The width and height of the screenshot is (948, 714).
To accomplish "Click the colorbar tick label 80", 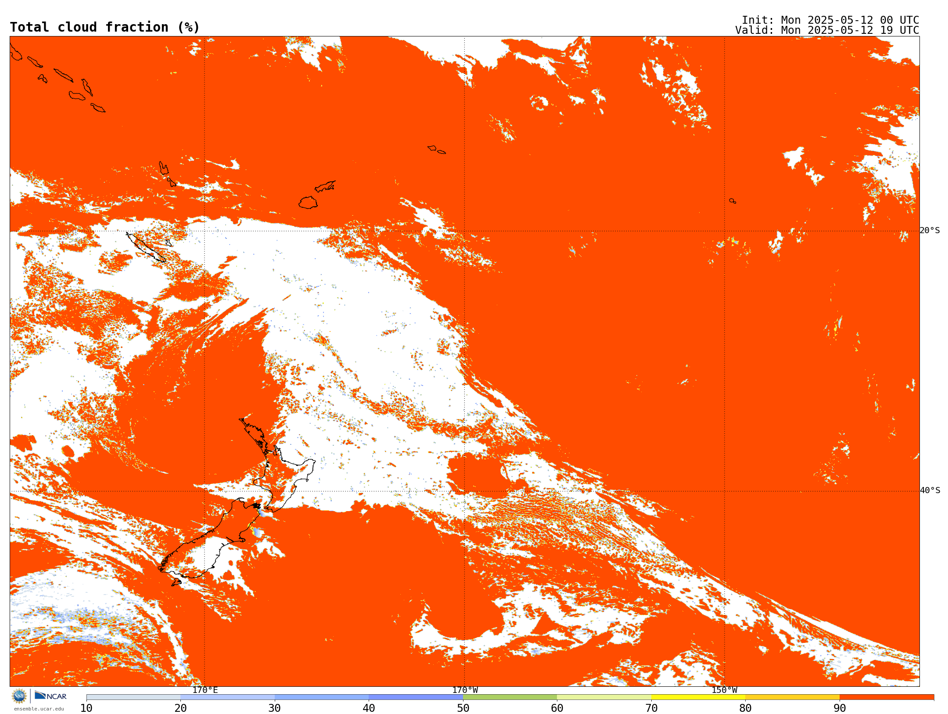I will click(x=745, y=708).
